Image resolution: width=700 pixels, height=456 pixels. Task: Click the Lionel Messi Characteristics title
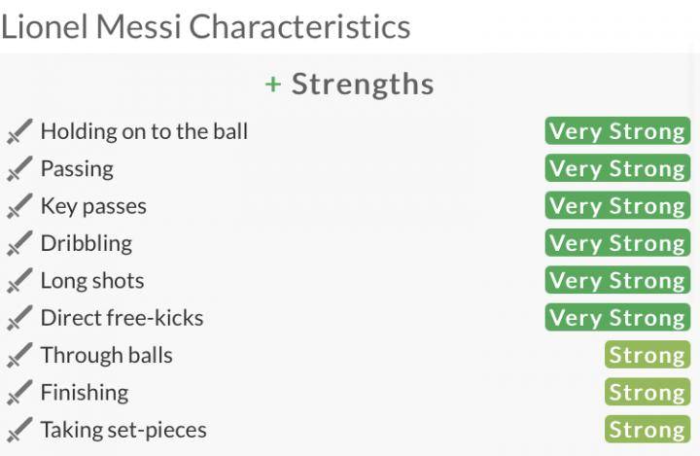pos(205,26)
